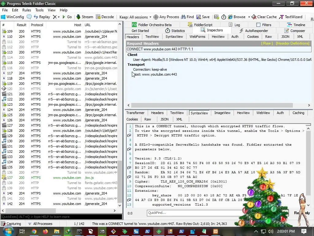This screenshot has width=314, height=236.
Task: Select the response ImageView tab
Action: click(x=222, y=113)
